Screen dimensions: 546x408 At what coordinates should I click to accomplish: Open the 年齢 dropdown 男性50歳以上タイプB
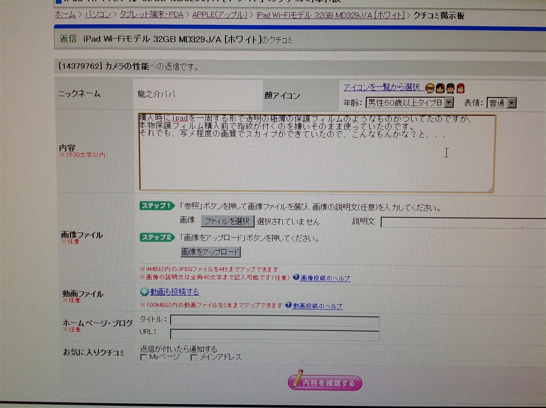click(x=409, y=103)
